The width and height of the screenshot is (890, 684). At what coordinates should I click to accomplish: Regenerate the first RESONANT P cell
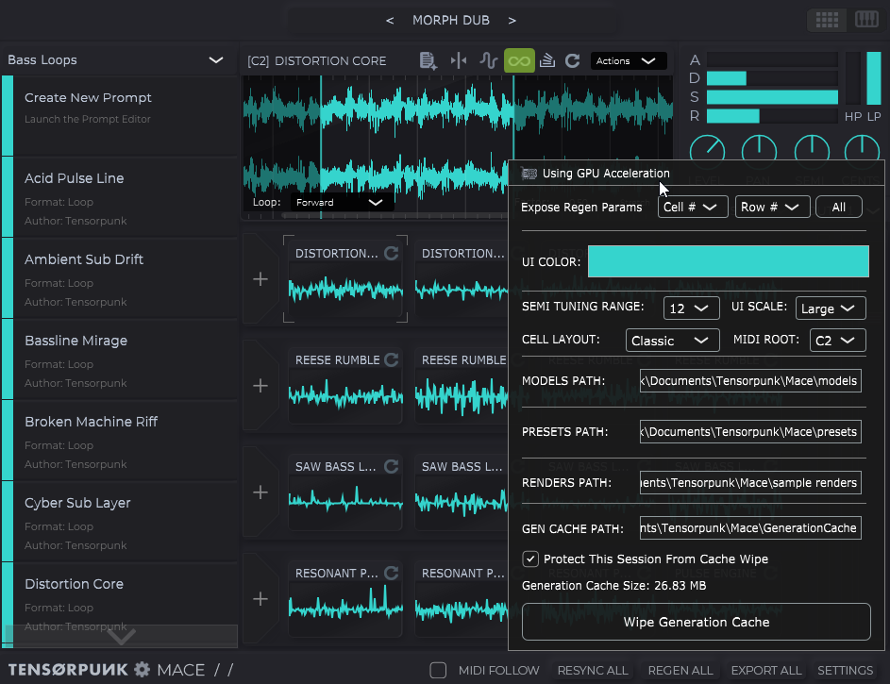coord(391,573)
